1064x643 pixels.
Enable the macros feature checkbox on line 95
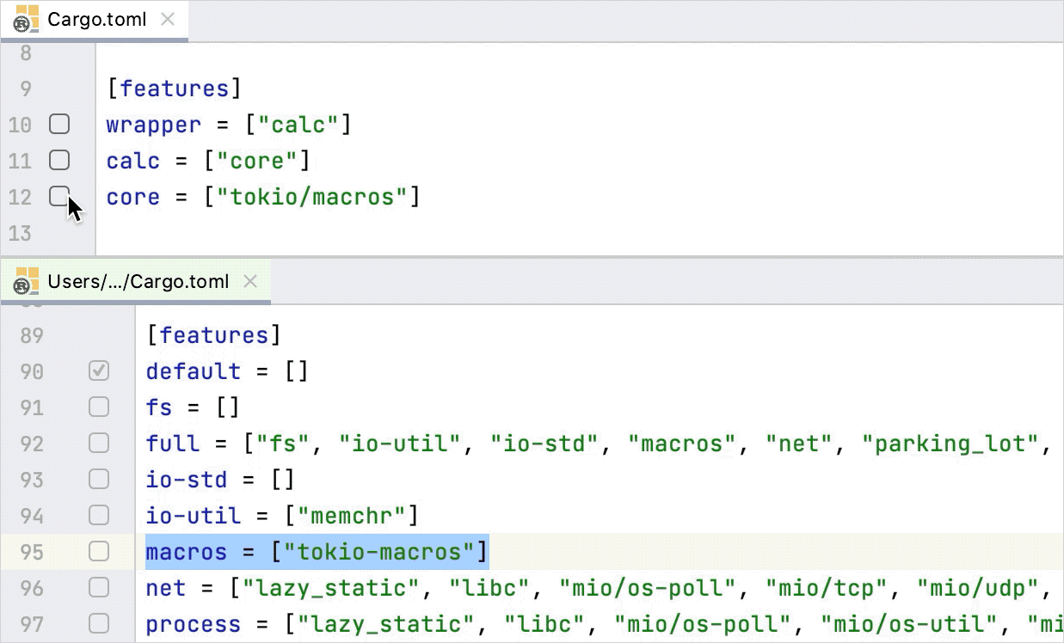point(98,551)
